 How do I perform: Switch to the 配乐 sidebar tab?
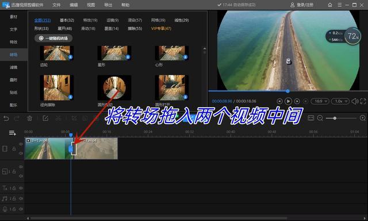tap(14, 105)
